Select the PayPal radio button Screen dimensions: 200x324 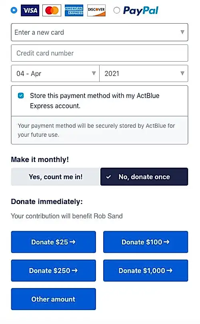(117, 10)
